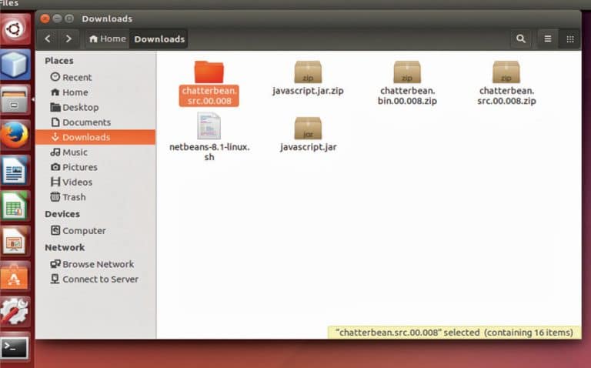Click Downloads in the path bar
This screenshot has height=368, width=591.
tap(159, 38)
